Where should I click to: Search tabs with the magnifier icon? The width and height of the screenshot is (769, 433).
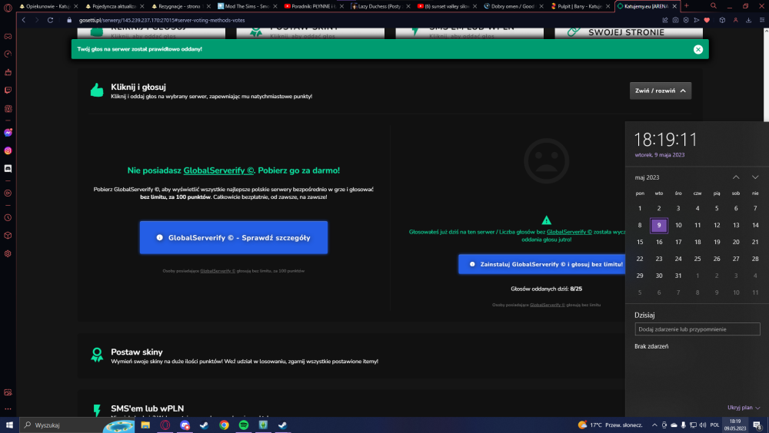coord(714,6)
